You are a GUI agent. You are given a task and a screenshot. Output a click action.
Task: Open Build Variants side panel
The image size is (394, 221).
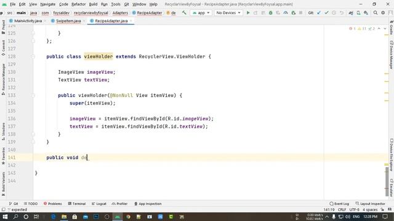[x=3, y=184]
